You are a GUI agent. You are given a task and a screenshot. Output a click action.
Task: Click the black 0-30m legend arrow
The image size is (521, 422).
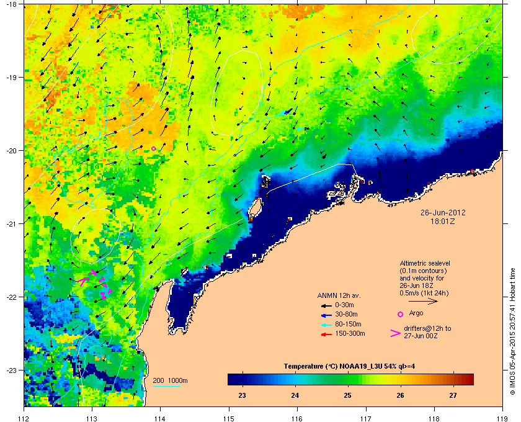tap(326, 305)
